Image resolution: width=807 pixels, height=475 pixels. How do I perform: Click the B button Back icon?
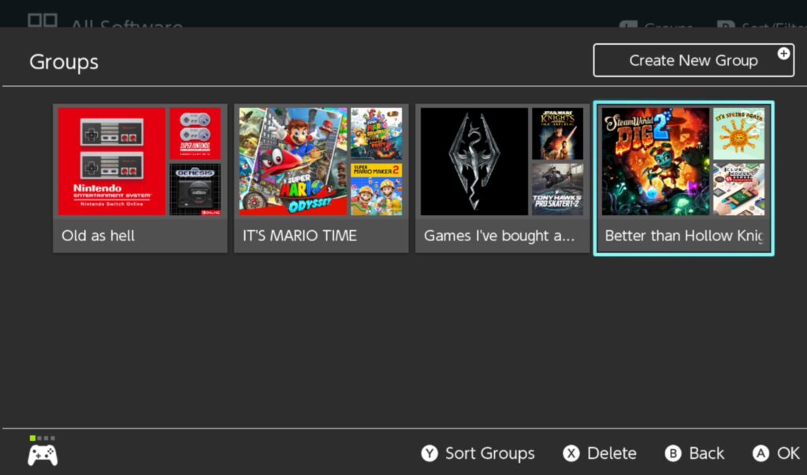coord(673,454)
